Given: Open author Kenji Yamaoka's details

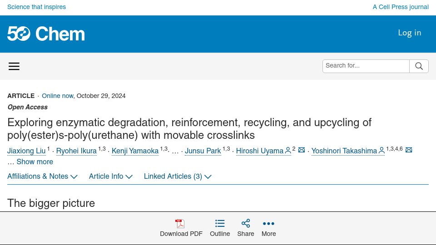Looking at the screenshot, I should coord(135,151).
